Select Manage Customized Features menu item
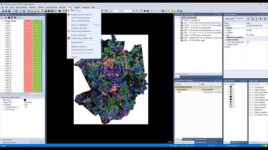The image size is (268, 150). pyautogui.click(x=82, y=15)
